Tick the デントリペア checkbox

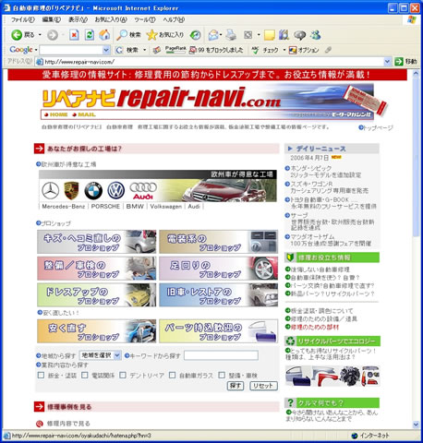[123, 375]
